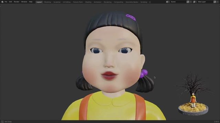Image resolution: width=220 pixels, height=123 pixels.
Task: Open the Help menu
Action: pos(31,2)
